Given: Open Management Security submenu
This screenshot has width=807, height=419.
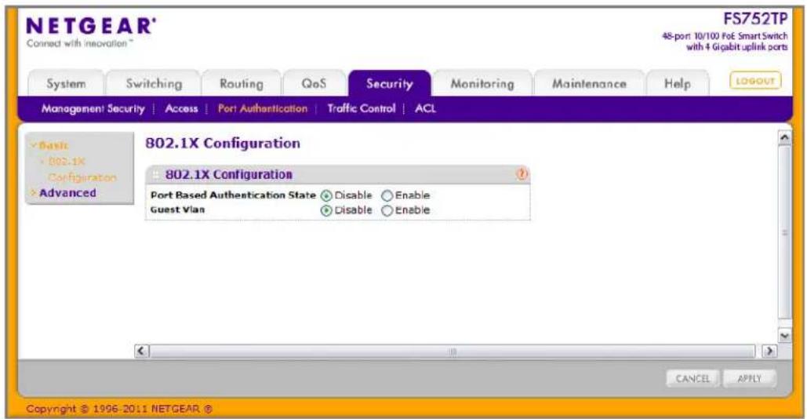Looking at the screenshot, I should [x=93, y=108].
